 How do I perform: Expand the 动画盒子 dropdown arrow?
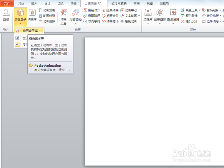tap(20, 24)
